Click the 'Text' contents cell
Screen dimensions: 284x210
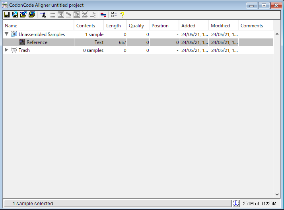coord(89,42)
